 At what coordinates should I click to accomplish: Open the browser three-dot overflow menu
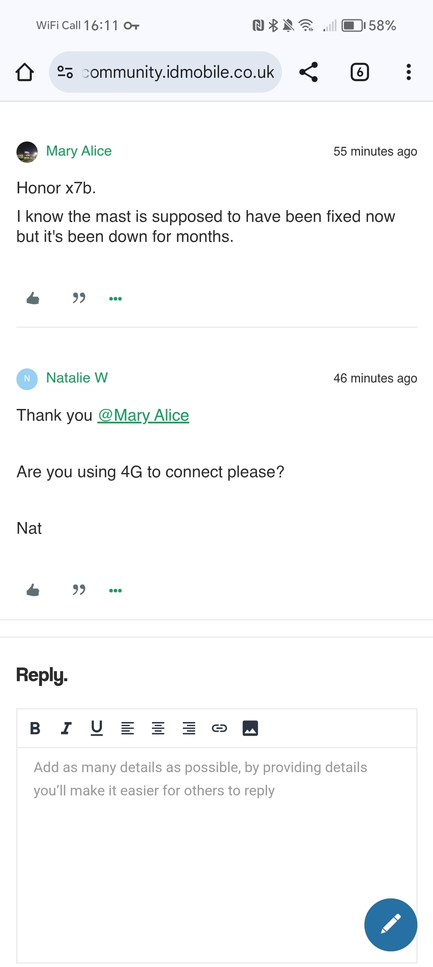409,72
